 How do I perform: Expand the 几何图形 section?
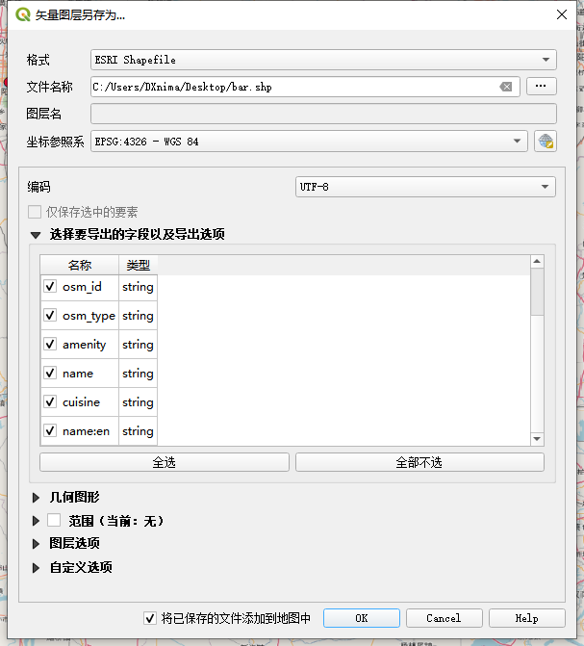(36, 498)
